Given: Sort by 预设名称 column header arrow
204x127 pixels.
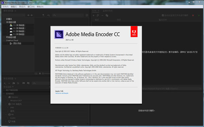Looking at the screenshot, I should coord(13,87).
